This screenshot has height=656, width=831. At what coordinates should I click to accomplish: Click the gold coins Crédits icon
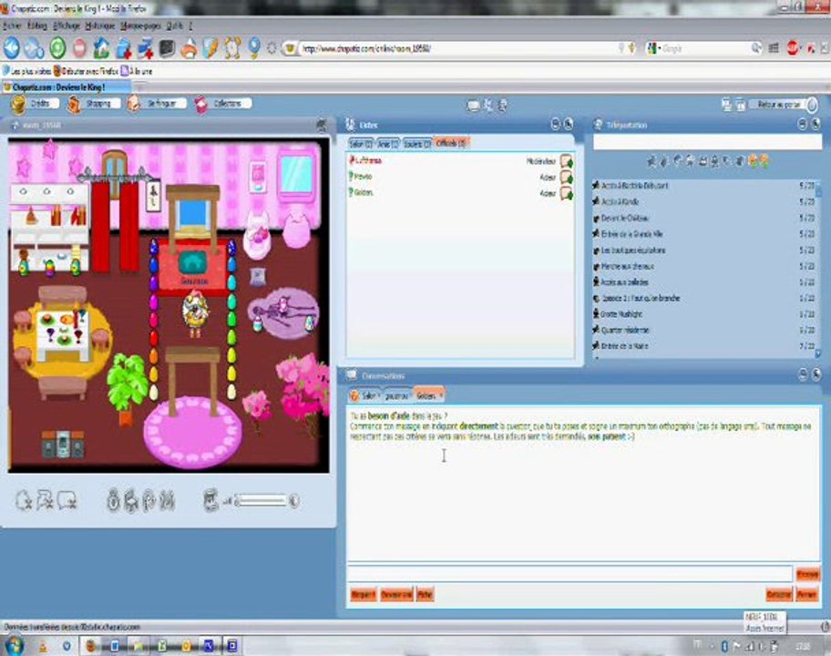18,104
